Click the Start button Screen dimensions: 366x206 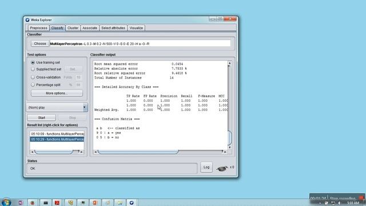pos(42,117)
